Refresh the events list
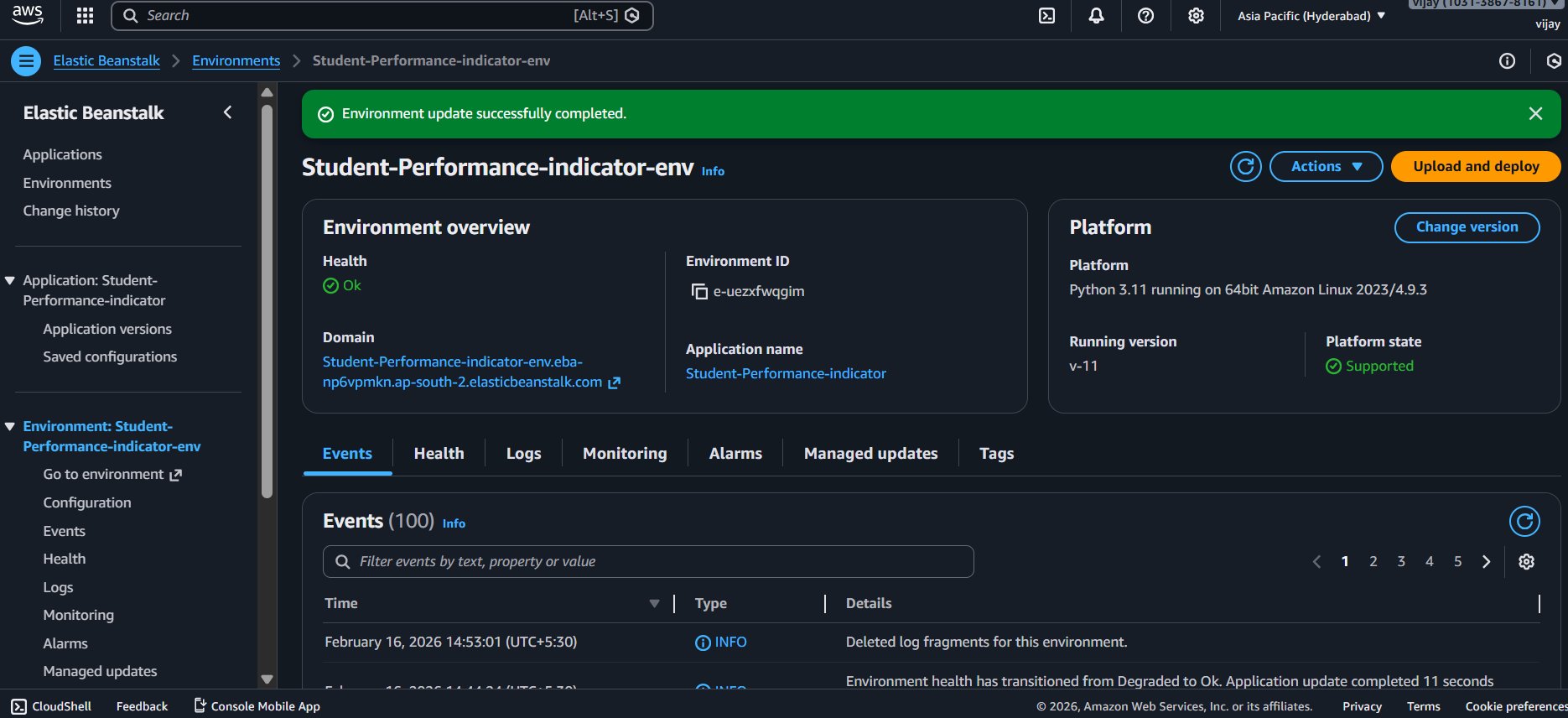1568x718 pixels. click(x=1524, y=522)
